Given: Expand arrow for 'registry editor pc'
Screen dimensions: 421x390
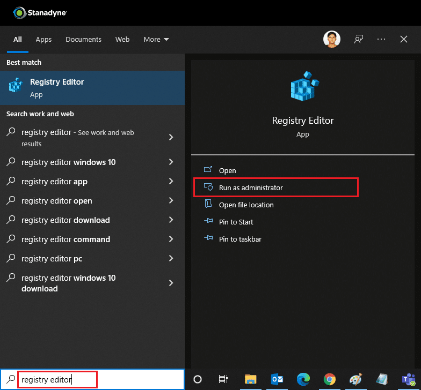Looking at the screenshot, I should pos(171,258).
